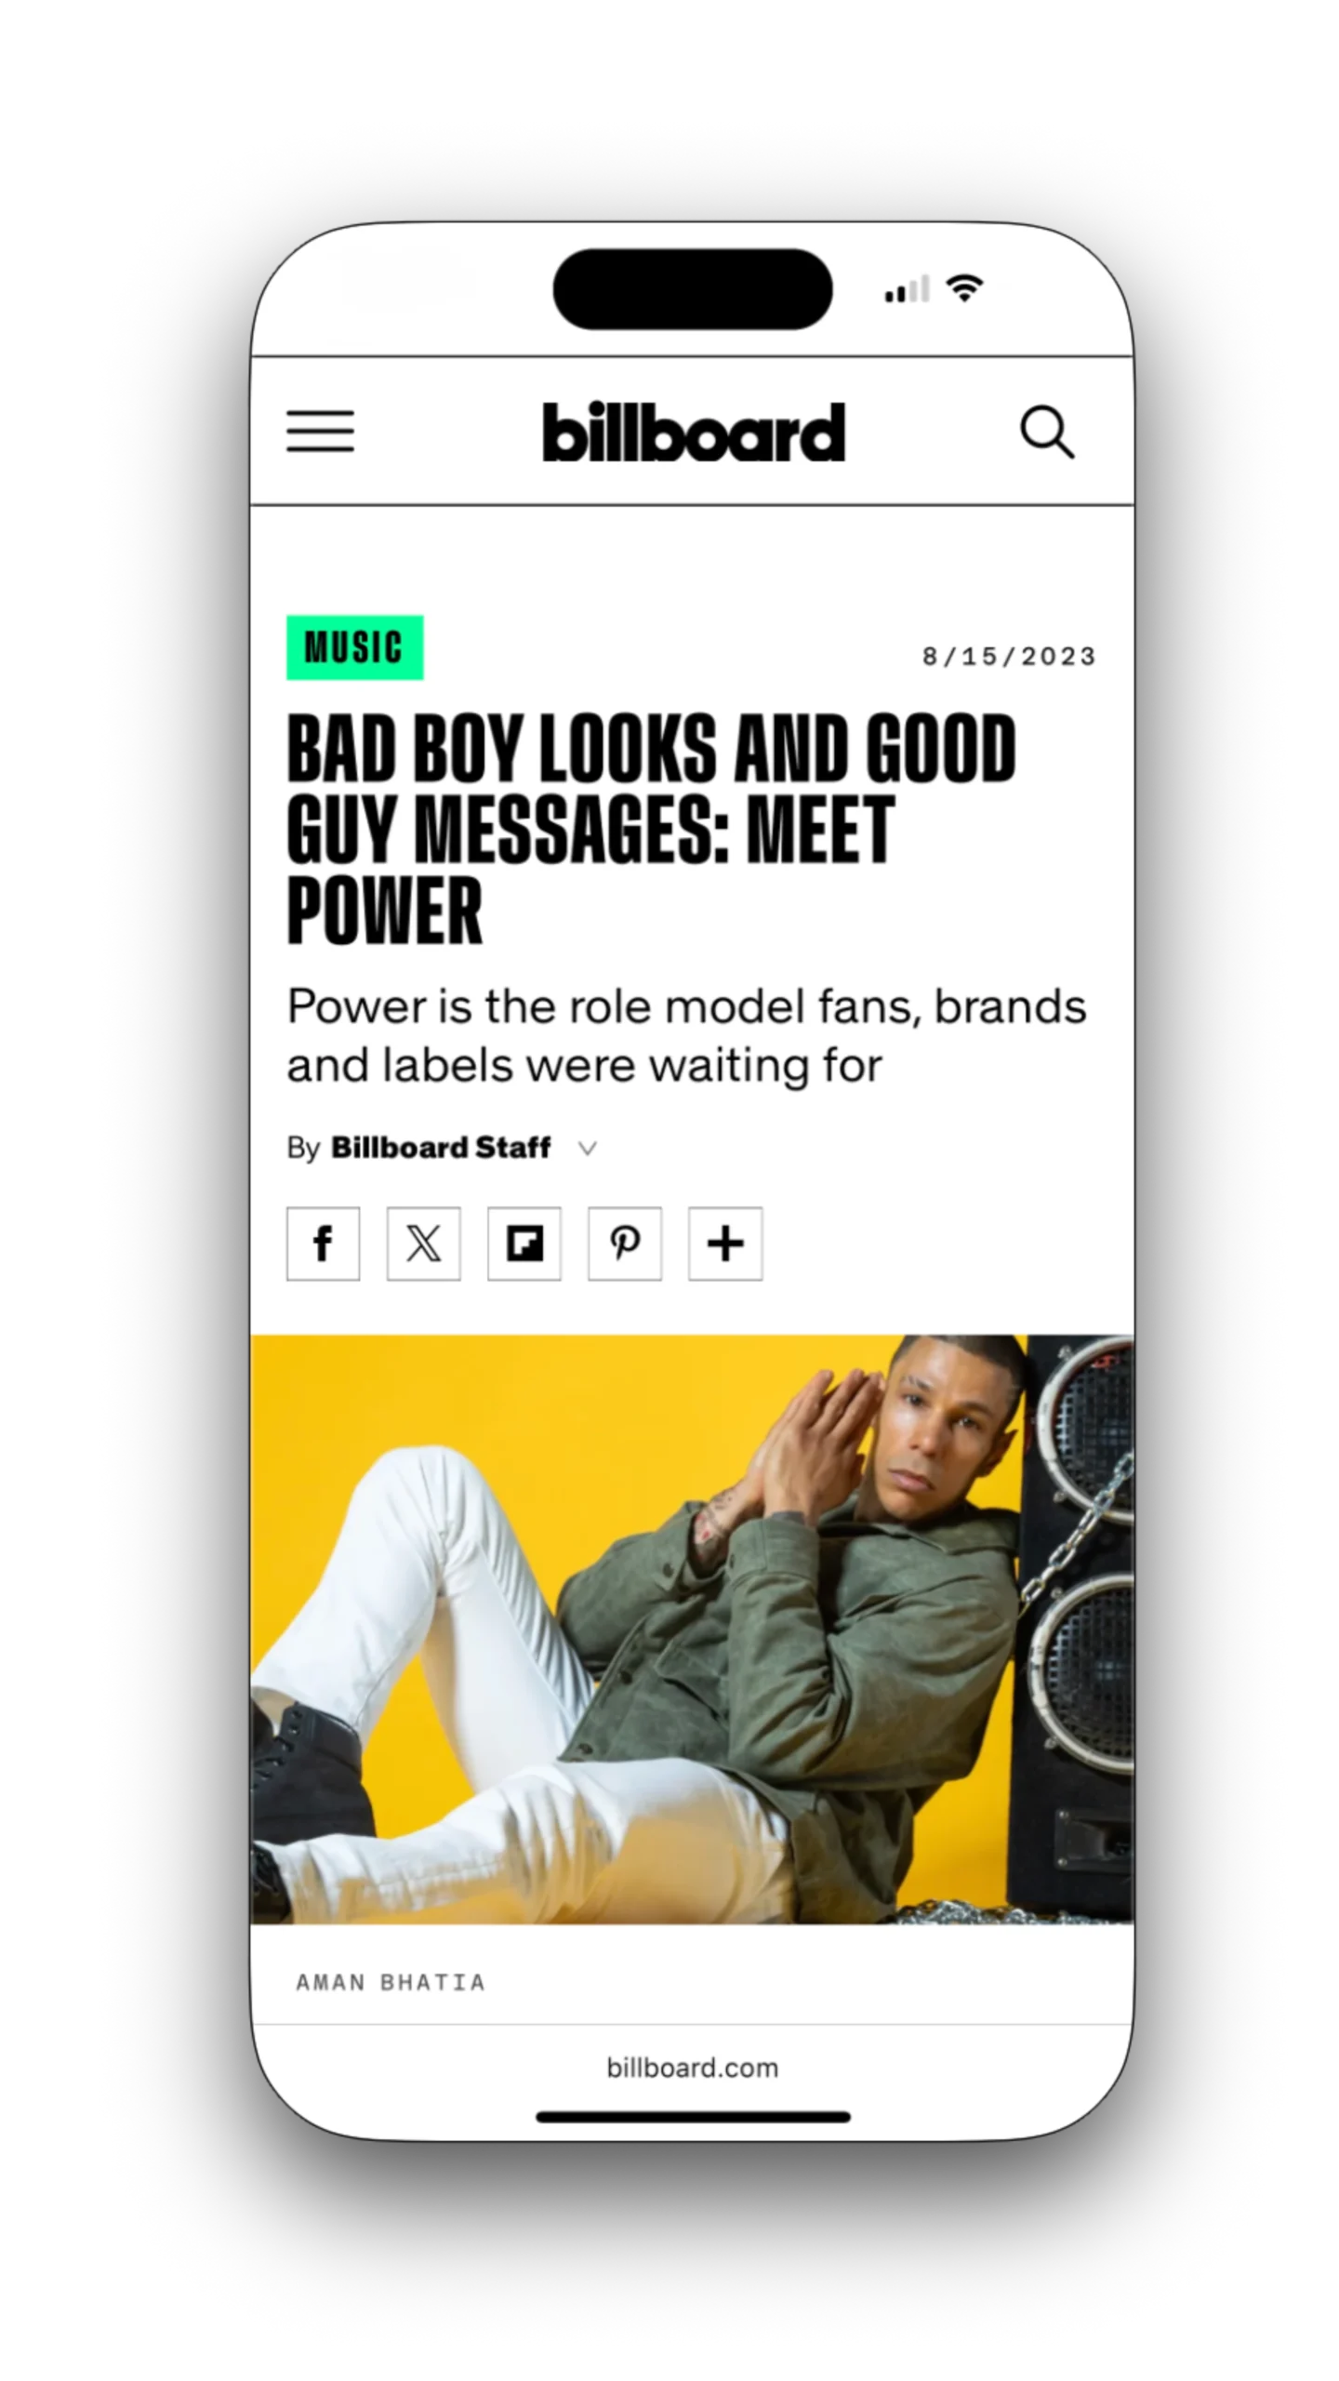
Task: Go to Billboard homepage via logo
Action: click(694, 432)
